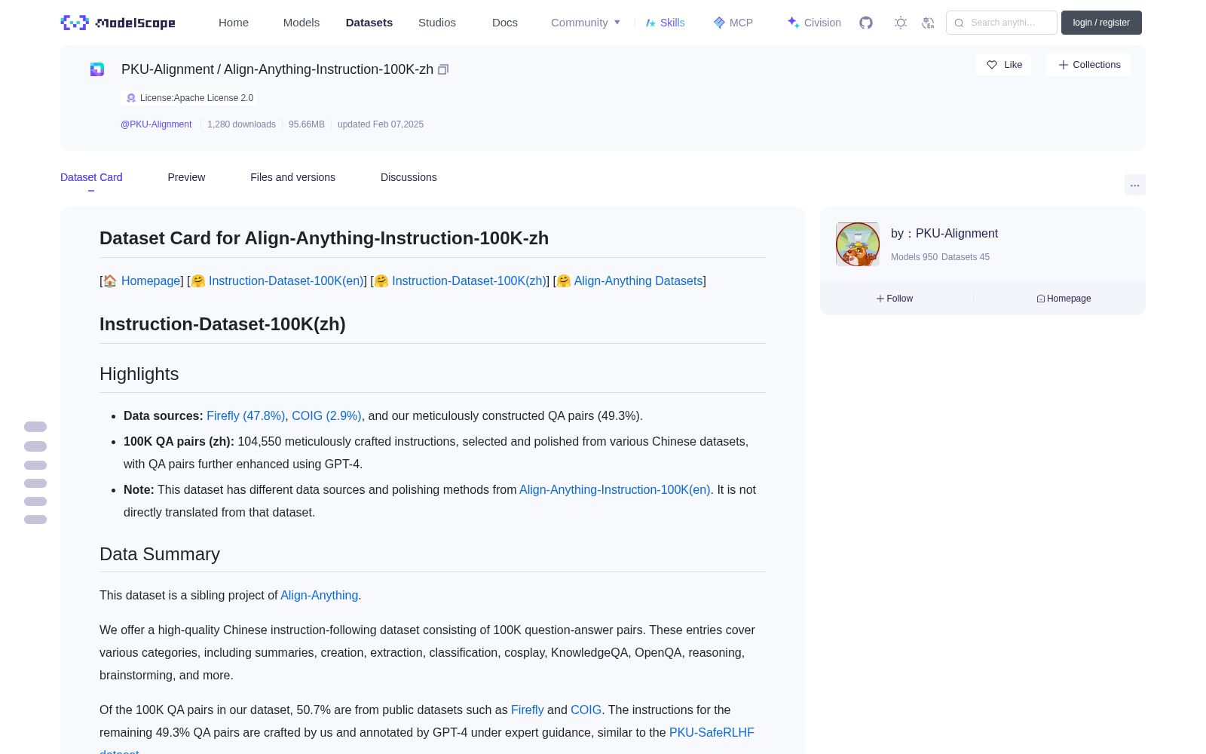The width and height of the screenshot is (1206, 754).
Task: Add dataset to Collections
Action: (x=1088, y=65)
